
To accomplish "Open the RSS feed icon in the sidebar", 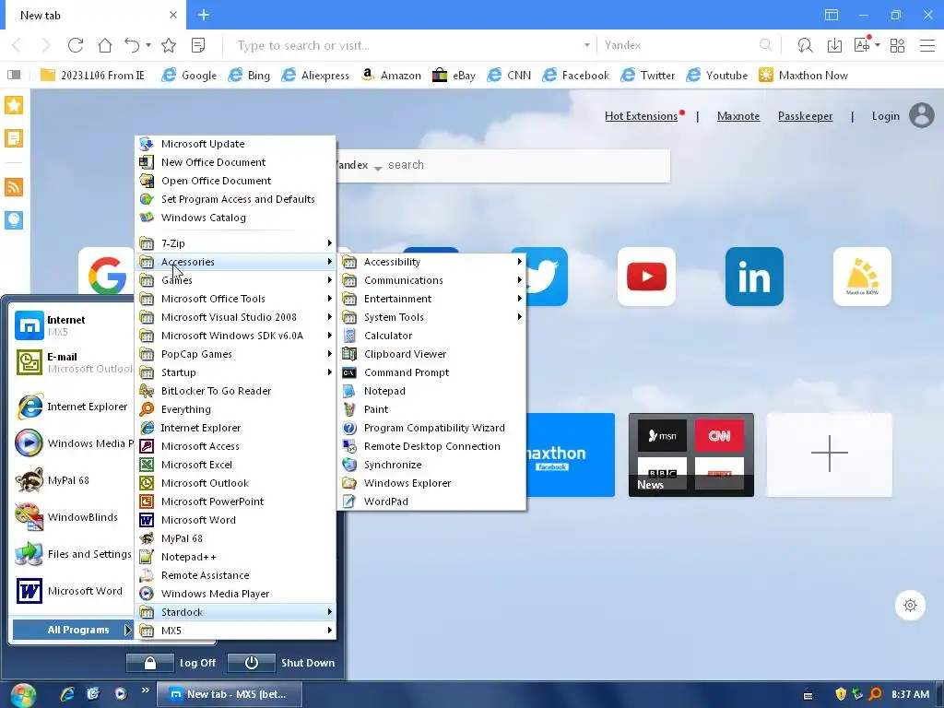I will pos(14,186).
